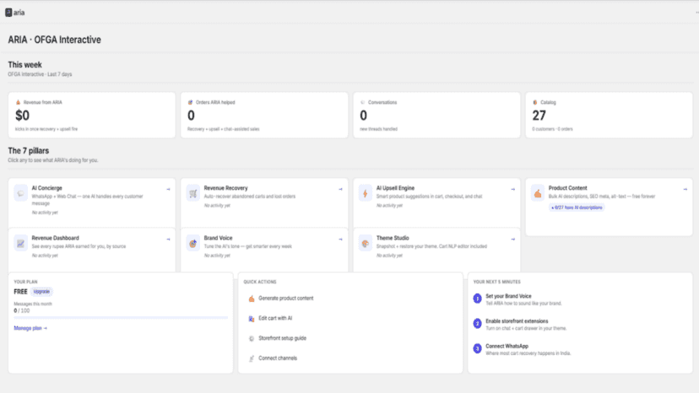Click the $0 revenue value

pos(22,116)
